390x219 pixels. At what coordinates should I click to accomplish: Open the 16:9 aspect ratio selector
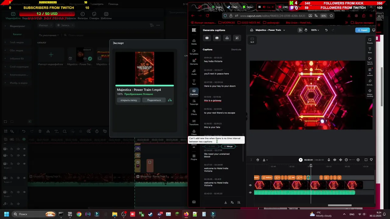point(252,40)
